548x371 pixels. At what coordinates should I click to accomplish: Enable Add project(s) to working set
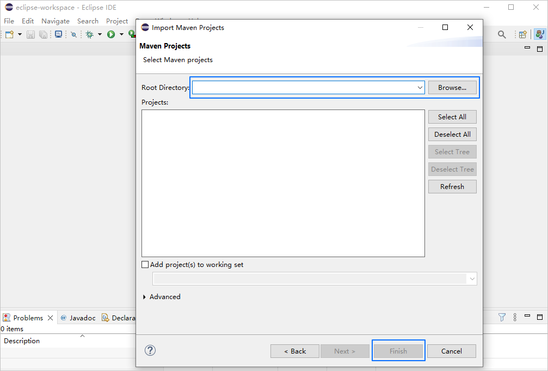click(x=145, y=265)
